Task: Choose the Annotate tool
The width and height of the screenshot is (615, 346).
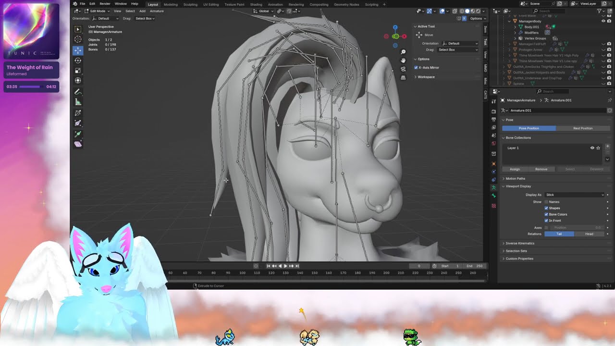Action: tap(78, 92)
